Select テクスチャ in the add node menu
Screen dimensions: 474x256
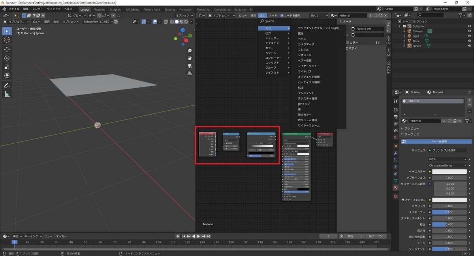(272, 43)
